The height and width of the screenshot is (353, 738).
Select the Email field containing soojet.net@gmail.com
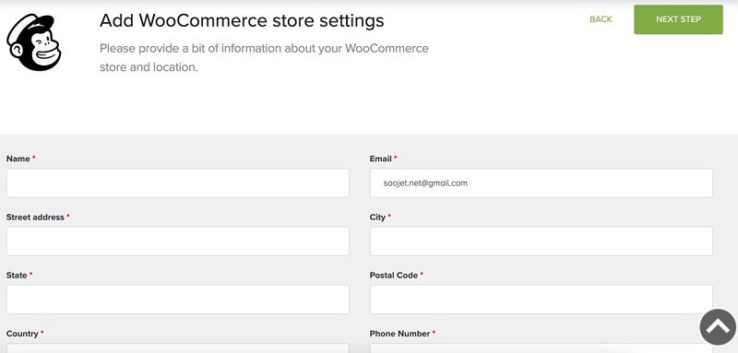point(541,182)
